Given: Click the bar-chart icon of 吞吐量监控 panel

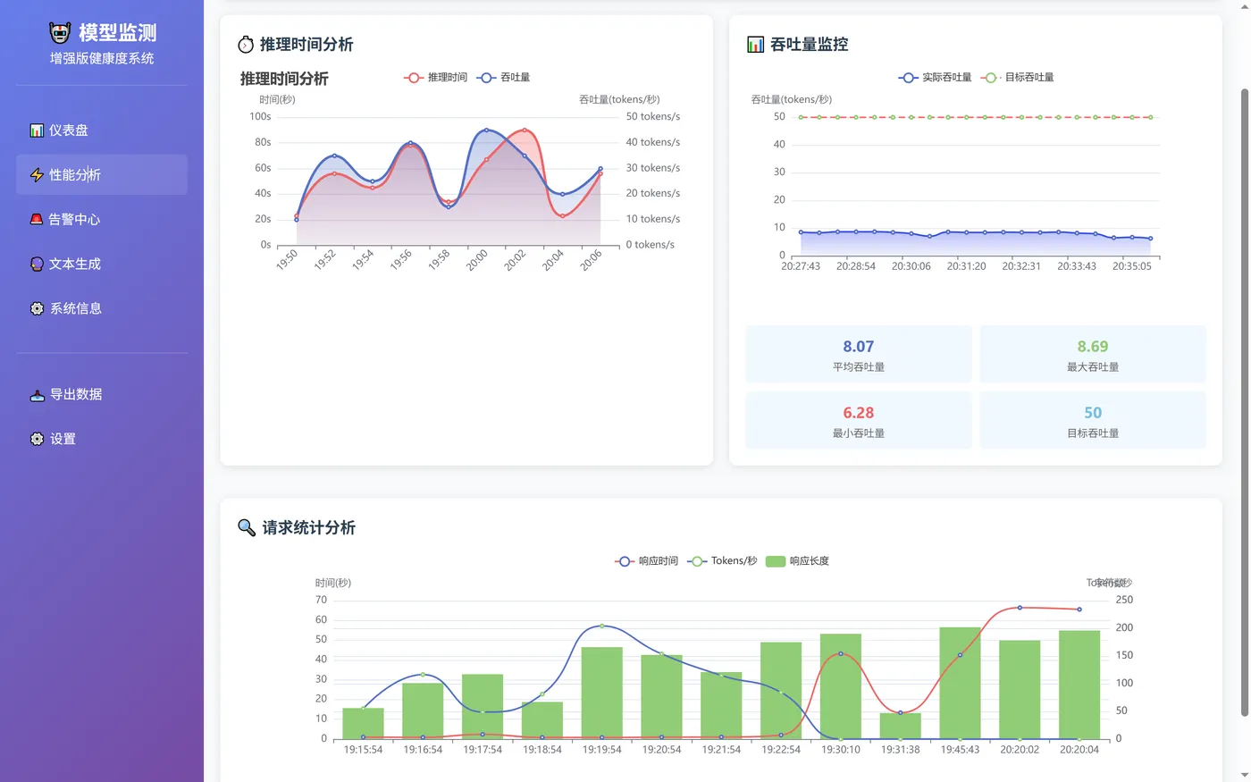Looking at the screenshot, I should point(755,43).
